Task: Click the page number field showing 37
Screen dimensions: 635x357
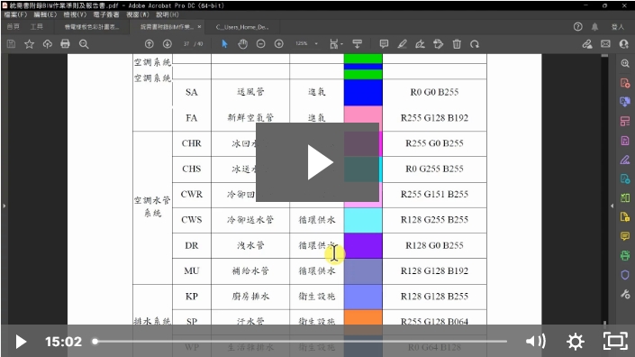Action: click(x=186, y=44)
